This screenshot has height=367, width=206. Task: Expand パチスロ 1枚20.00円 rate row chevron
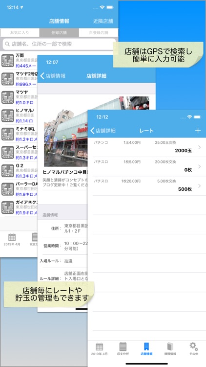click(x=199, y=186)
